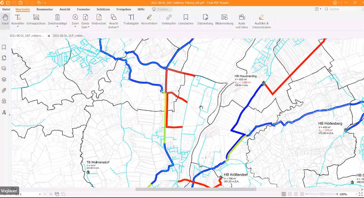Activate the Texteingabe typewriter tool
The height and width of the screenshot is (198, 364).
point(131,20)
